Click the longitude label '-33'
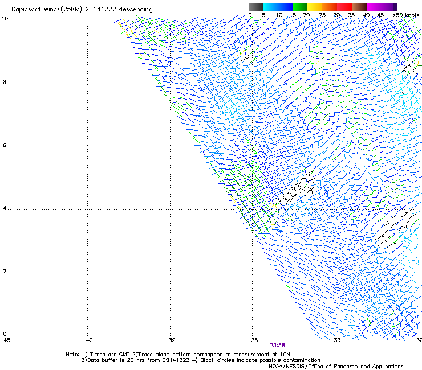The width and height of the screenshot is (422, 370). (335, 340)
